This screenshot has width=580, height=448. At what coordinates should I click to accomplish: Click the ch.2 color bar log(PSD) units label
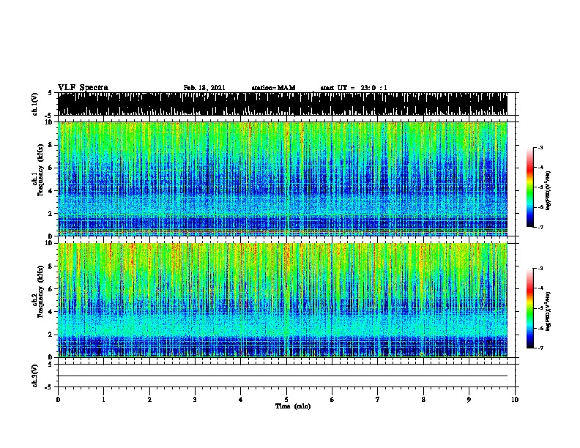548,312
